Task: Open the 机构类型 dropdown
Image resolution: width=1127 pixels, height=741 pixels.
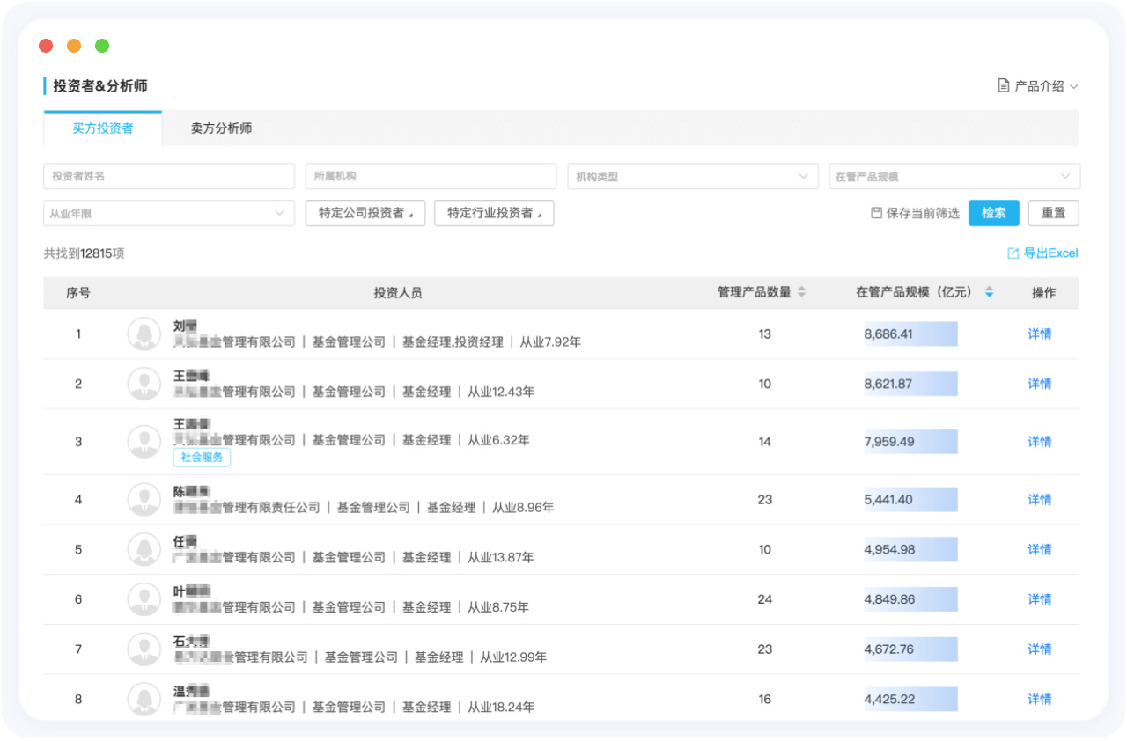Action: point(692,176)
